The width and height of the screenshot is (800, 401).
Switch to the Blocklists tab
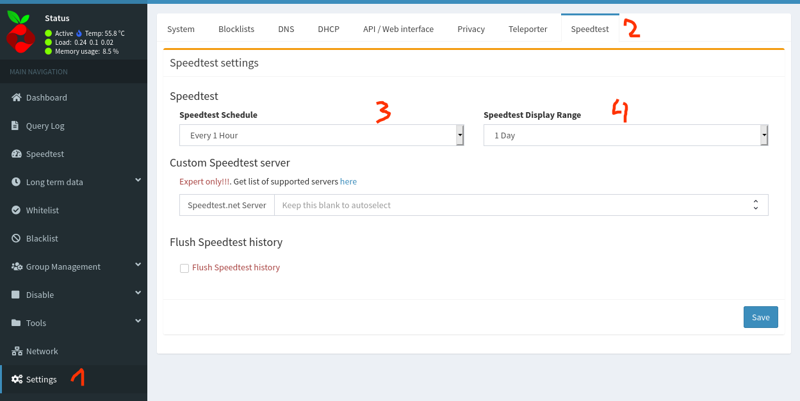pyautogui.click(x=236, y=29)
